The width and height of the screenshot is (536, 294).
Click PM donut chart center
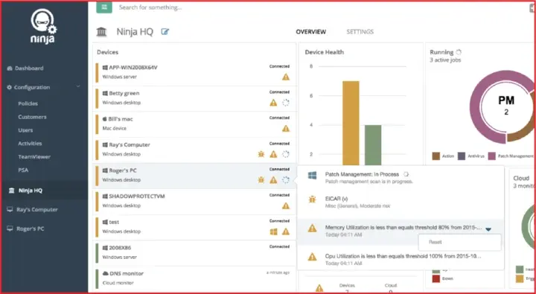[x=506, y=106]
